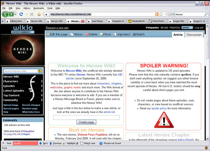210x151 pixels.
Task: Open the search engine selector dropdown
Action: pos(172,14)
